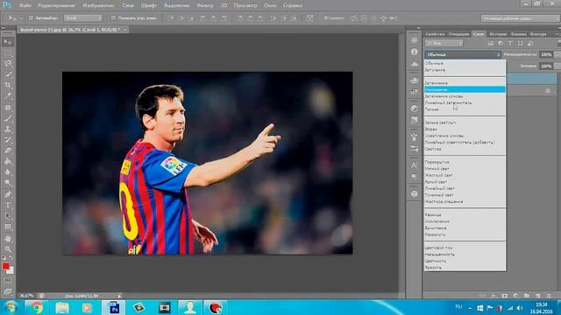
Task: Select the Eyedropper tool
Action: coord(8,95)
